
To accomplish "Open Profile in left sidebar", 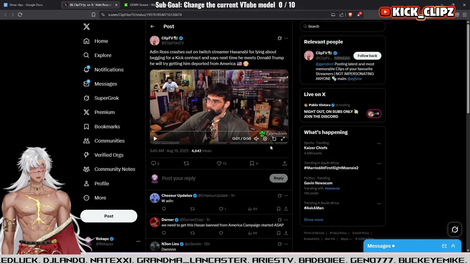I will (x=96, y=183).
